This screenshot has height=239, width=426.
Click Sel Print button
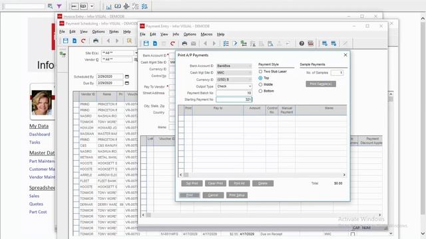click(192, 183)
